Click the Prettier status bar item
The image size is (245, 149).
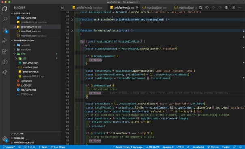226,147
